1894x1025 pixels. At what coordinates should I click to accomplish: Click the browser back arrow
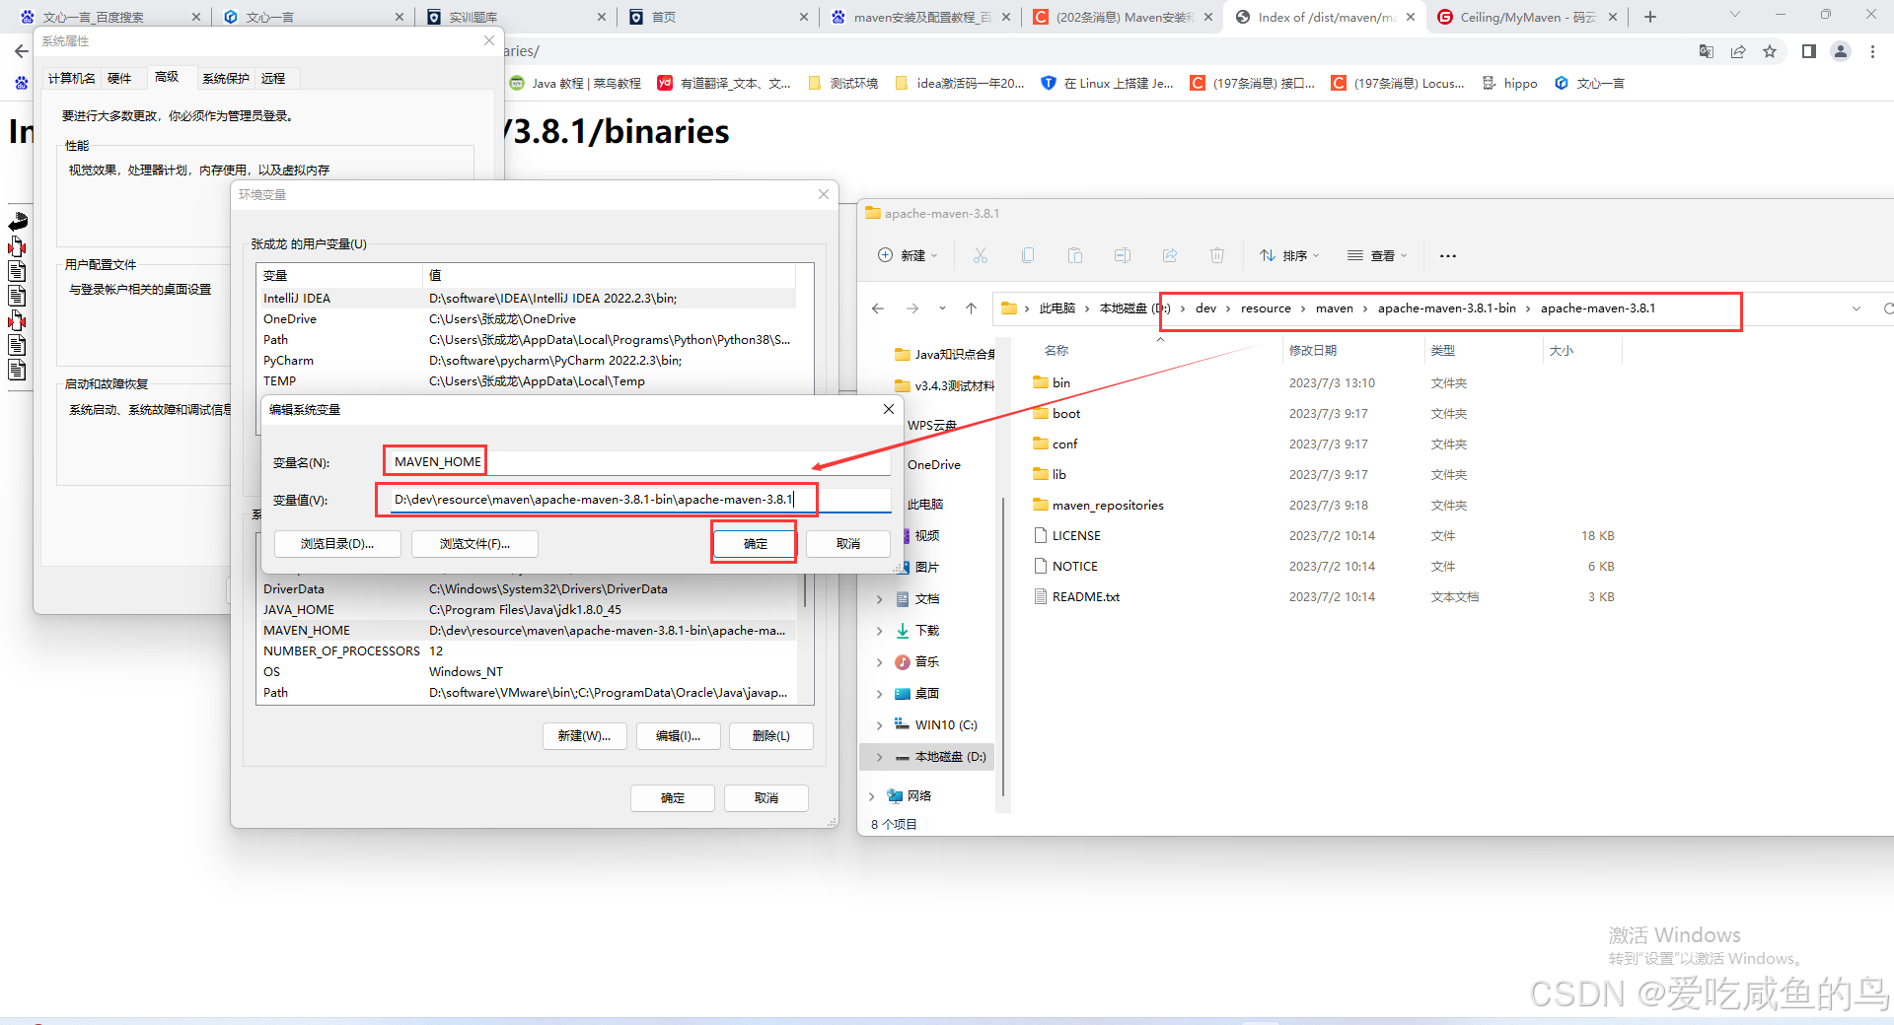click(21, 51)
